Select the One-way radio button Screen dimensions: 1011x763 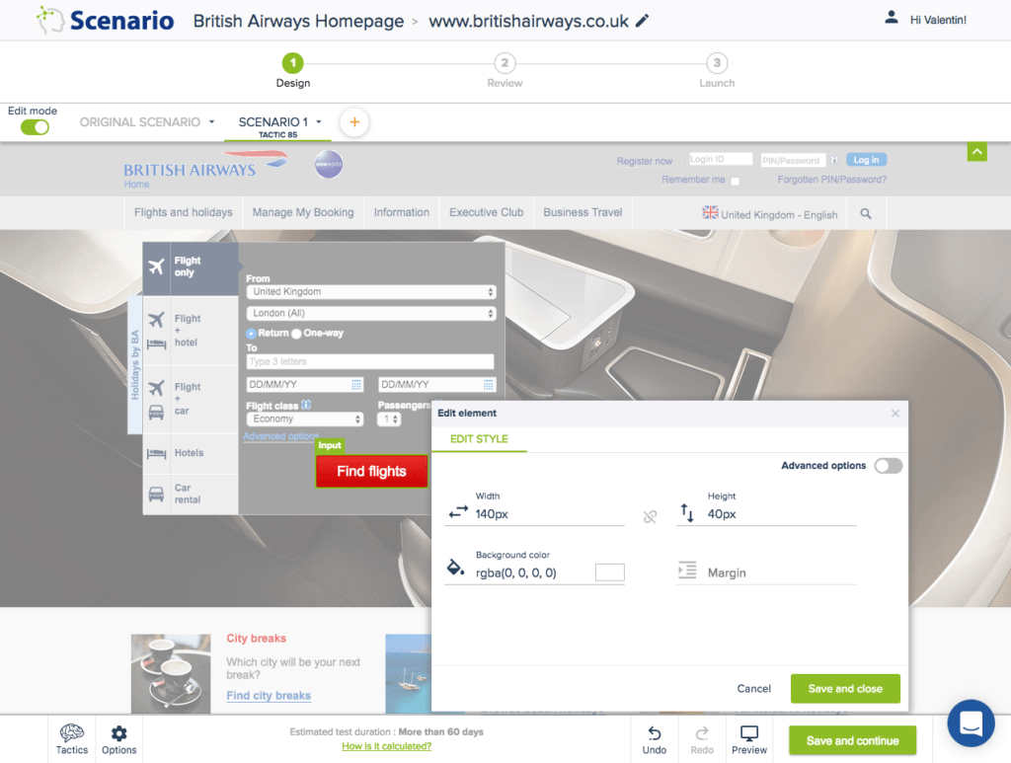(x=296, y=334)
